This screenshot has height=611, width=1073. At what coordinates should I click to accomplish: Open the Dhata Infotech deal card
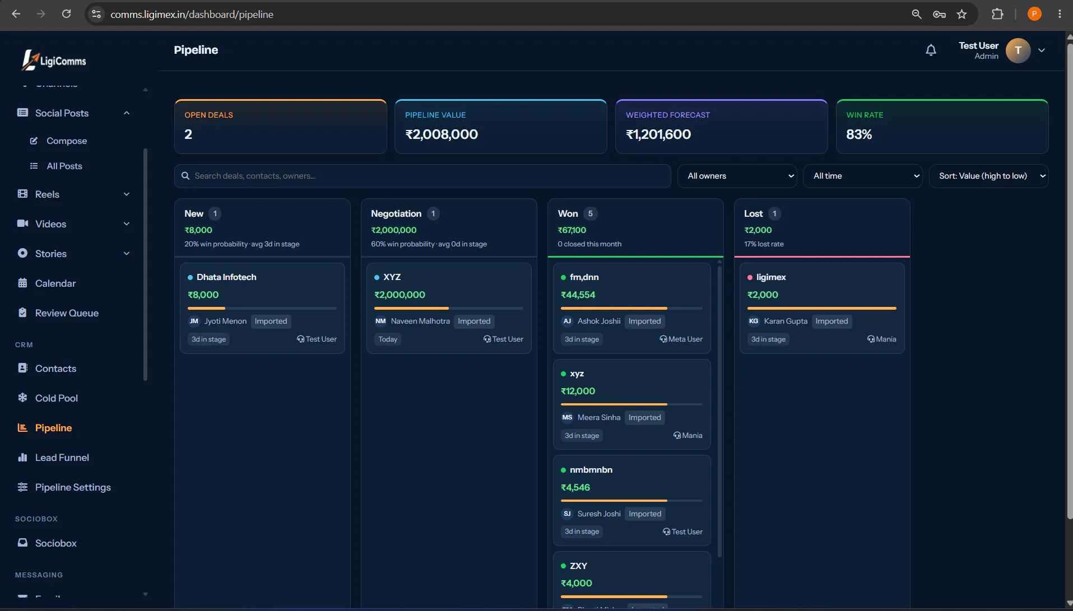pyautogui.click(x=262, y=308)
